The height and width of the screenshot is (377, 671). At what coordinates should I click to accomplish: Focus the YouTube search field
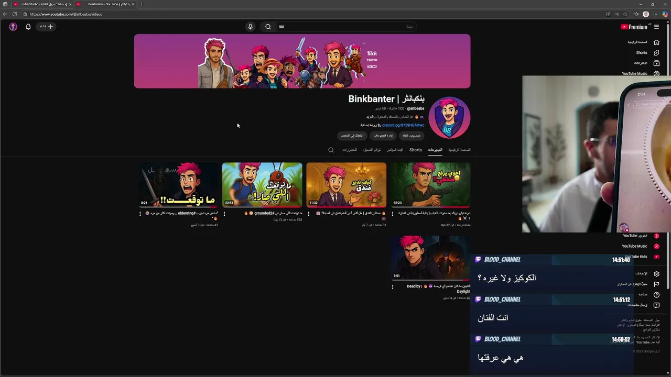pos(346,27)
